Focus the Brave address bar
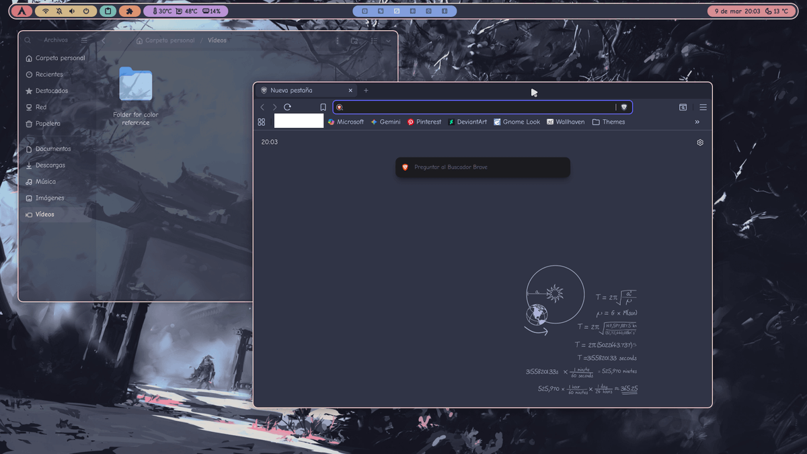Viewport: 807px width, 454px height. (x=482, y=107)
